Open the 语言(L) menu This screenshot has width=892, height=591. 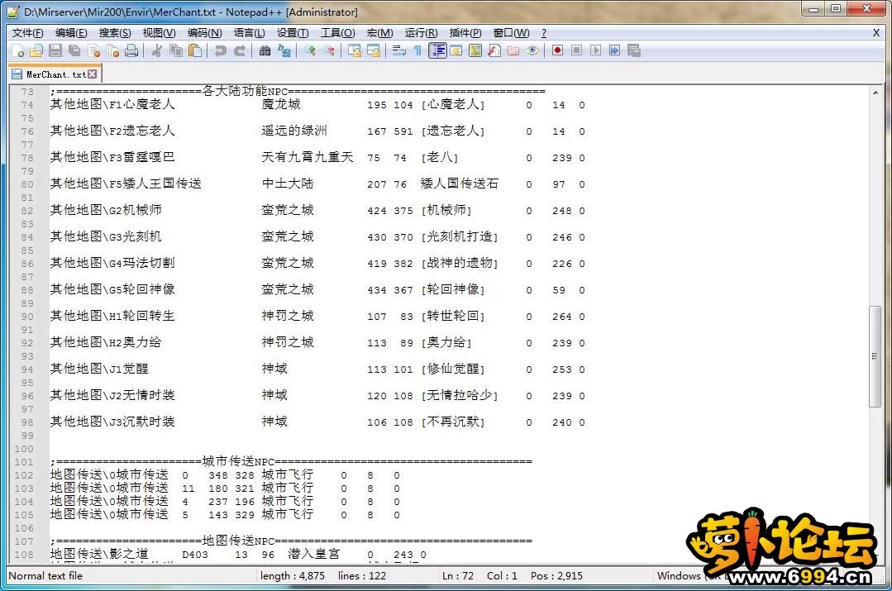coord(249,33)
